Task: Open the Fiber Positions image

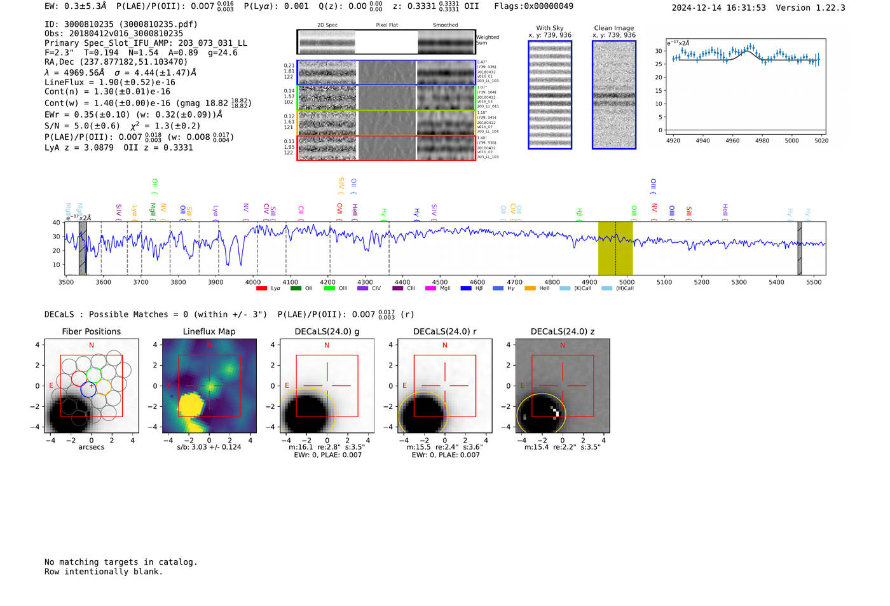Action: click(92, 386)
